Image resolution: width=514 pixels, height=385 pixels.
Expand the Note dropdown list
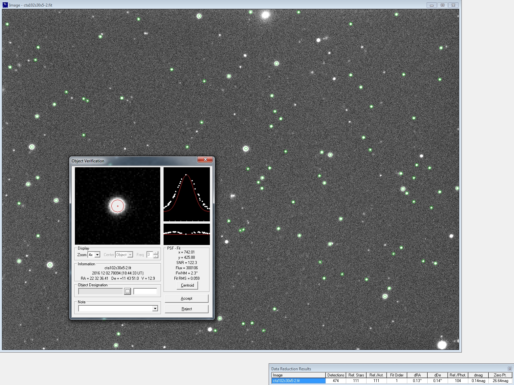(x=155, y=309)
